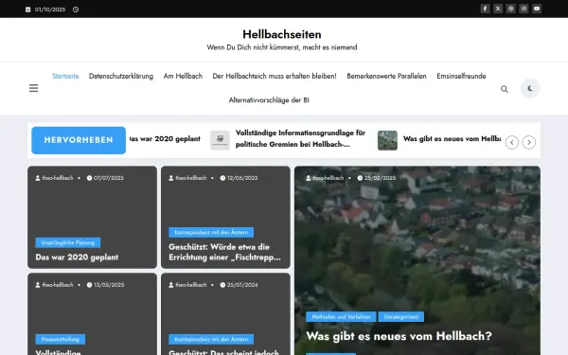568x355 pixels.
Task: Click tagline Wenn Du Dich nicht kümmerst
Action: coord(282,47)
